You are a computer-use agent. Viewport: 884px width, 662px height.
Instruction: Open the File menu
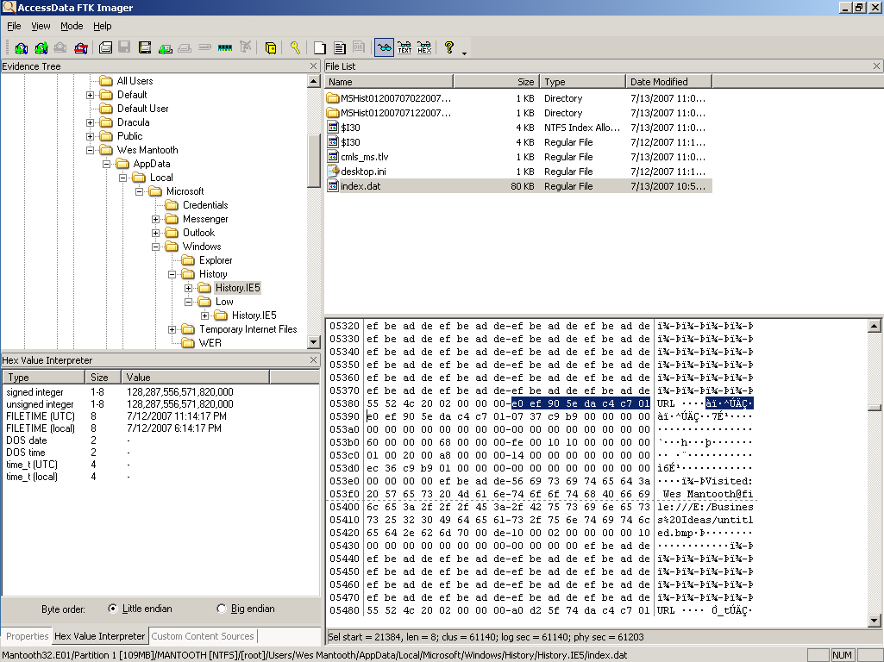pyautogui.click(x=14, y=26)
